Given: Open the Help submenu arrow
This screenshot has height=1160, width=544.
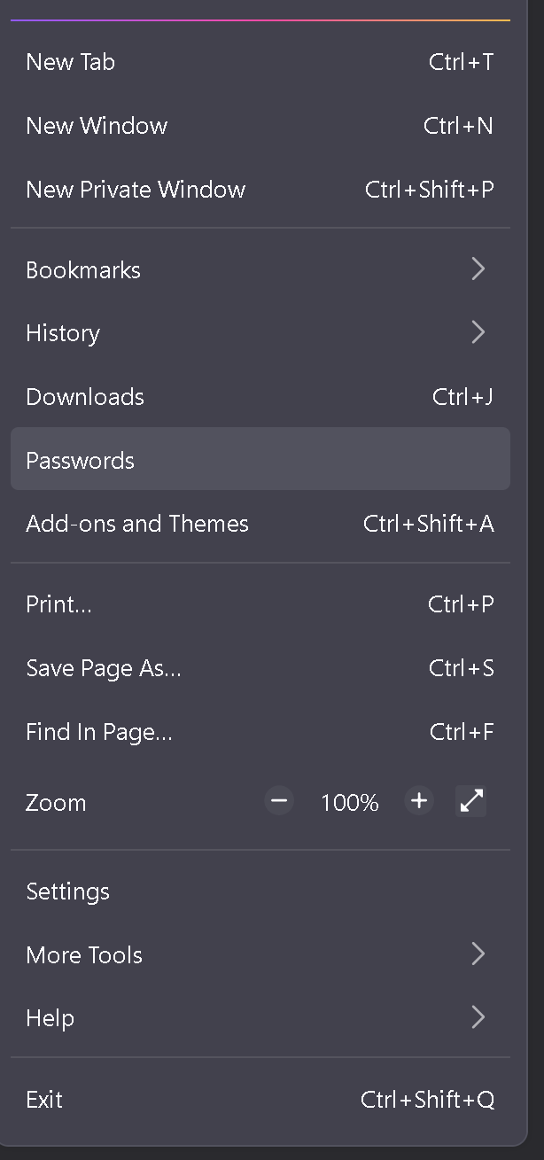Looking at the screenshot, I should 478,1018.
